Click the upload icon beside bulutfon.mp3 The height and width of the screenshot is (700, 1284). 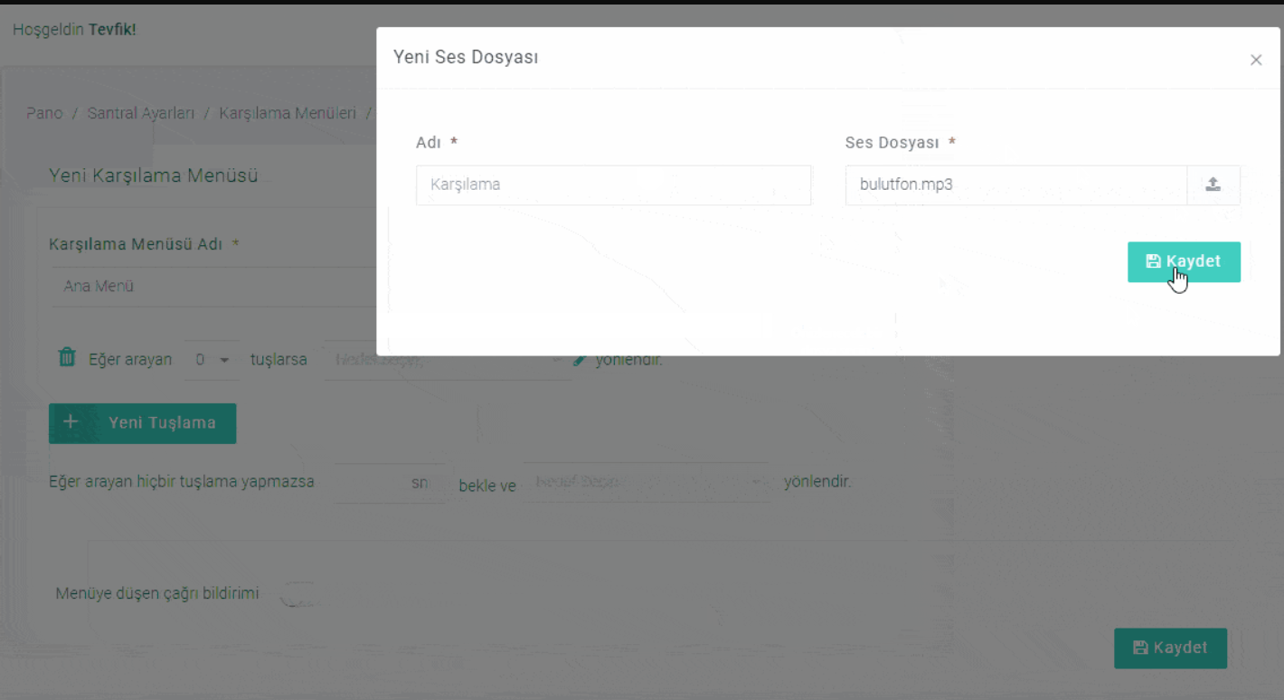[x=1213, y=184]
